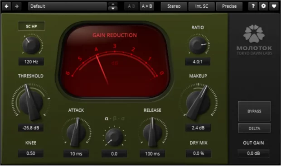Click the 120 Hz value field
The image size is (281, 166).
(31, 62)
